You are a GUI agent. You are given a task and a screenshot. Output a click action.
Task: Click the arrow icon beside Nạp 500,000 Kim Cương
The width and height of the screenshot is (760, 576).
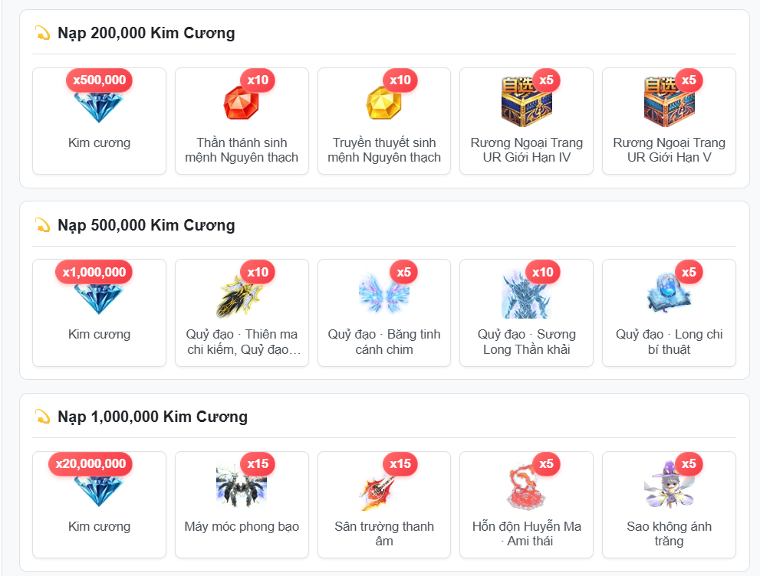[x=43, y=225]
